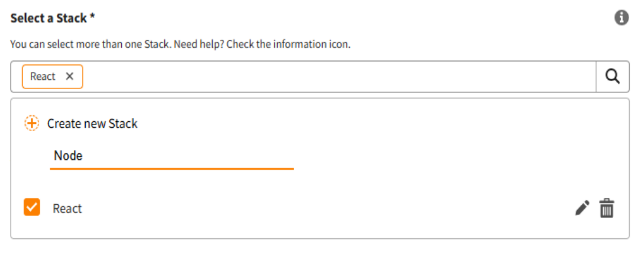Click the magnifier search icon
This screenshot has width=641, height=260.
pos(612,77)
